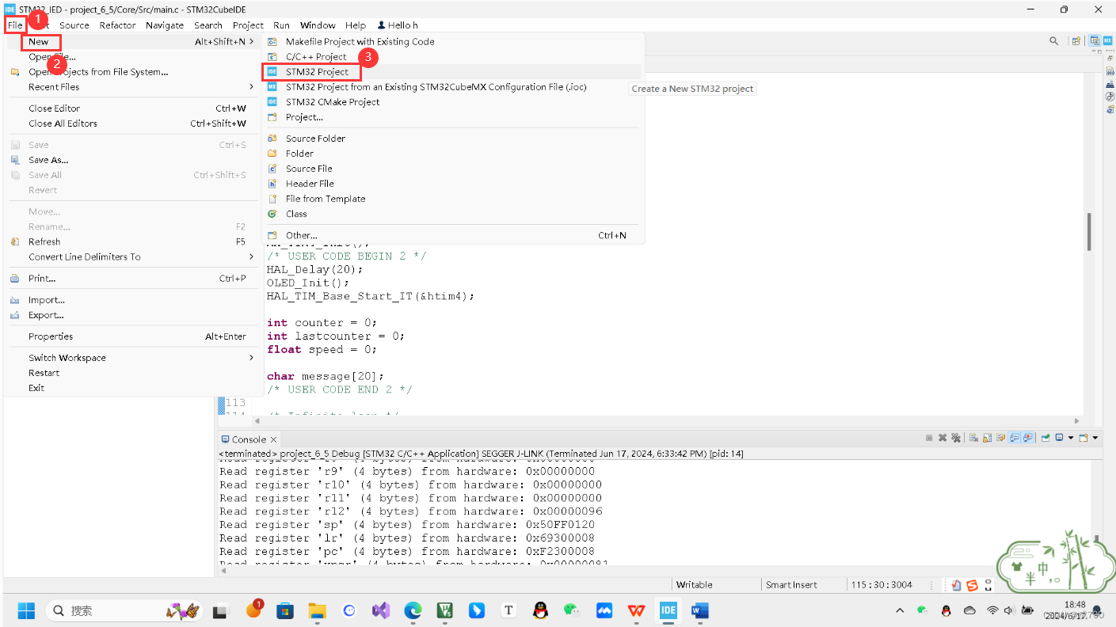Close the Console tab
Screen dimensions: 1116x627
point(273,439)
